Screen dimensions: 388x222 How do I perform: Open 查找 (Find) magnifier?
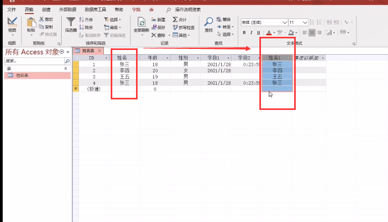click(209, 25)
